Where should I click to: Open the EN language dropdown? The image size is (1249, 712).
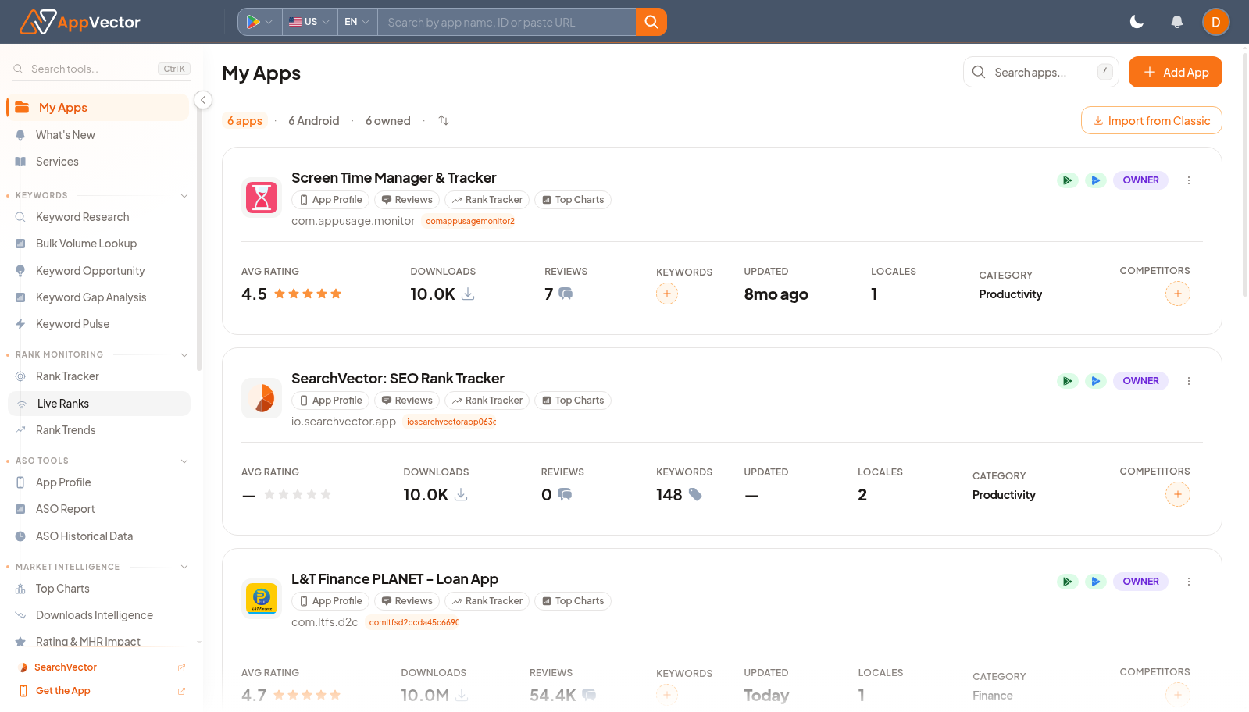coord(357,22)
